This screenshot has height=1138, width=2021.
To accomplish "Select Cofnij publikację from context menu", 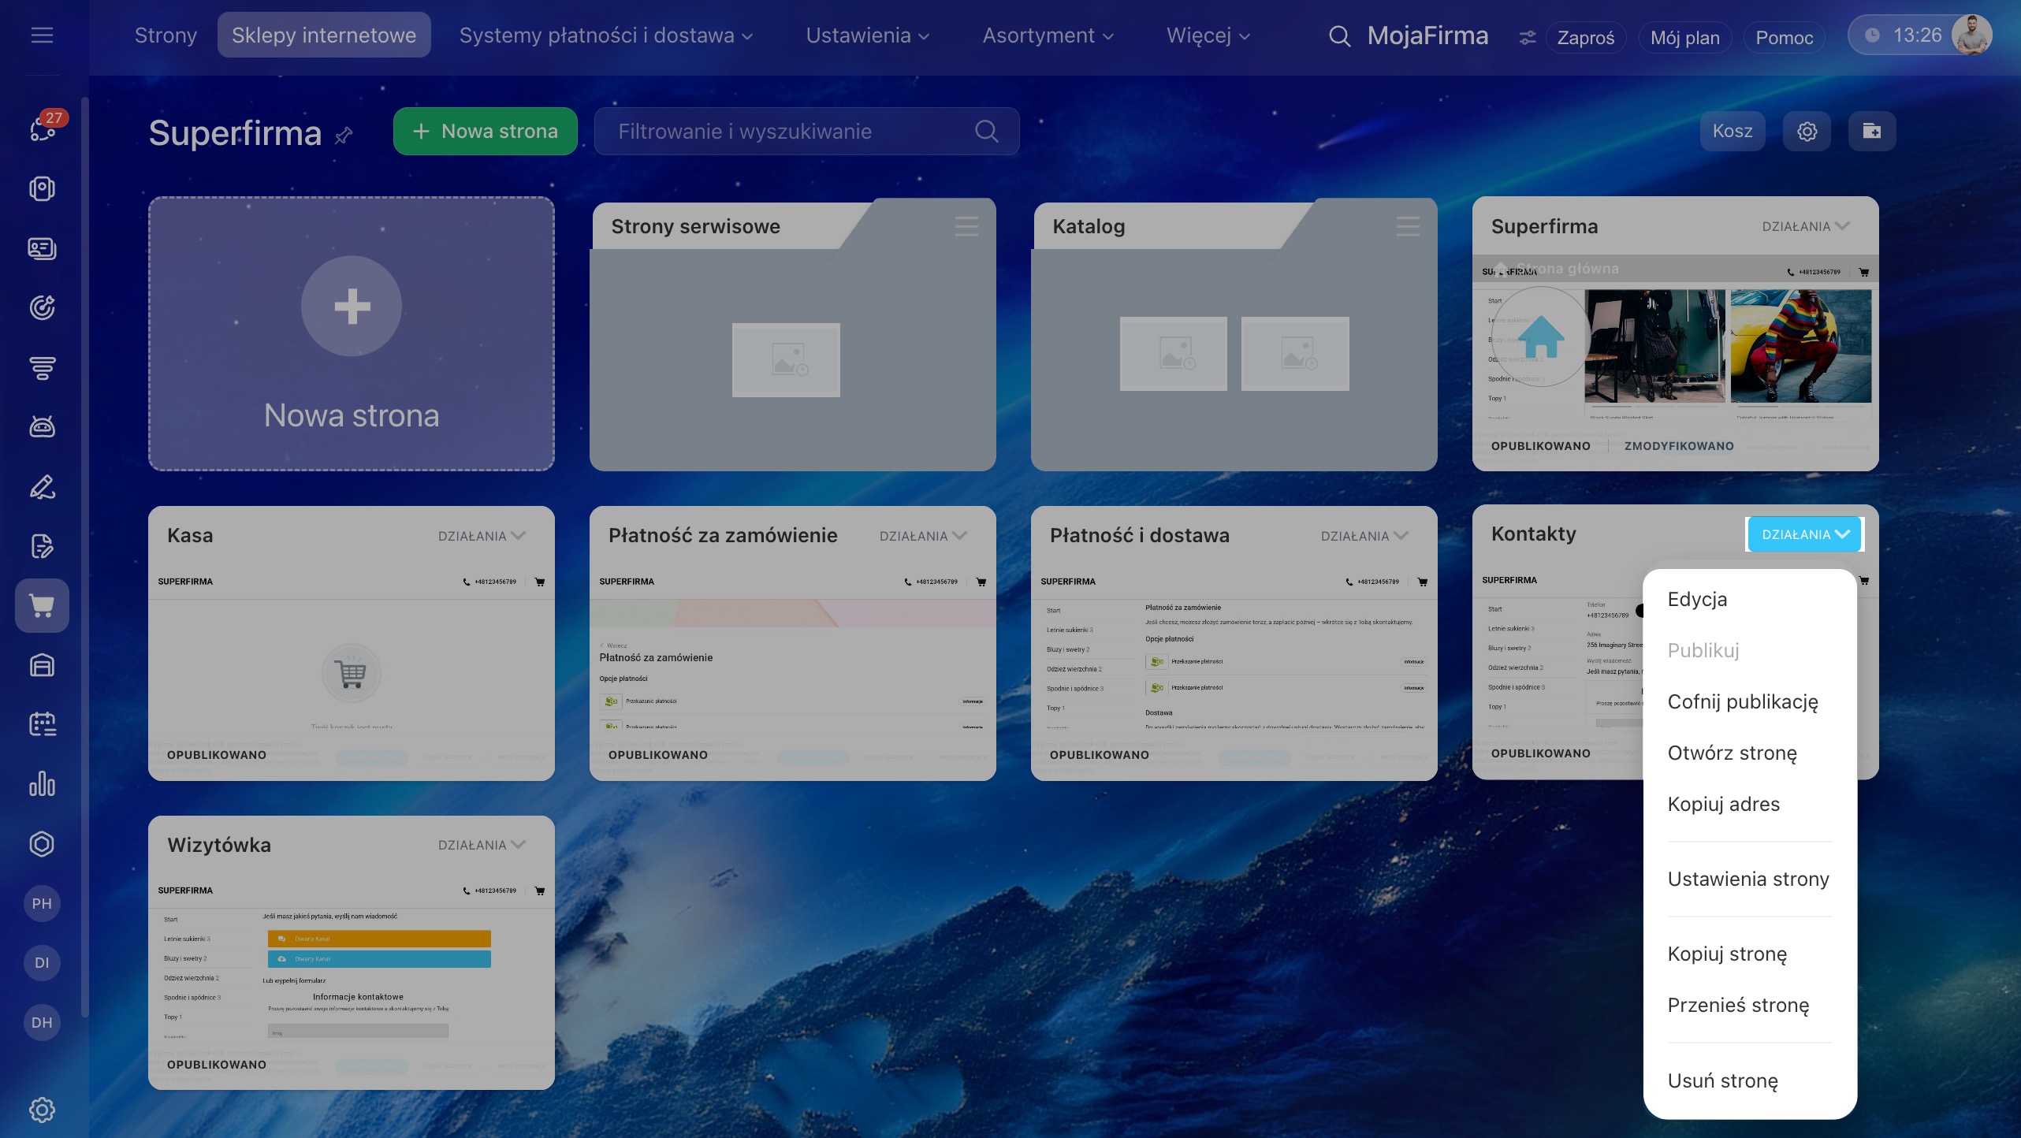I will click(1743, 701).
